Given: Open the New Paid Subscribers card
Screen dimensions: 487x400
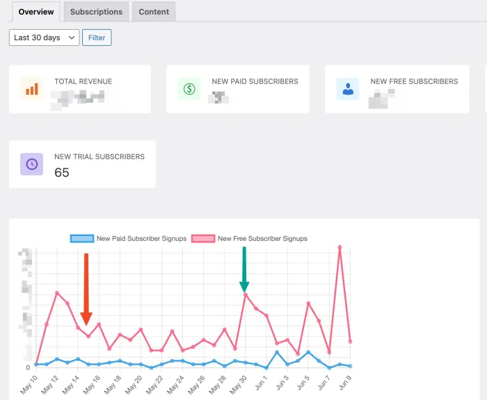Looking at the screenshot, I should pyautogui.click(x=238, y=89).
